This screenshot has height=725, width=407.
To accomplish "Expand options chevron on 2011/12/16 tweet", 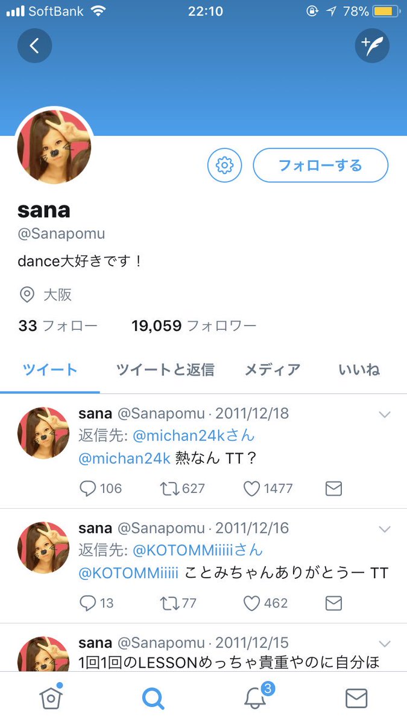I will click(x=384, y=529).
